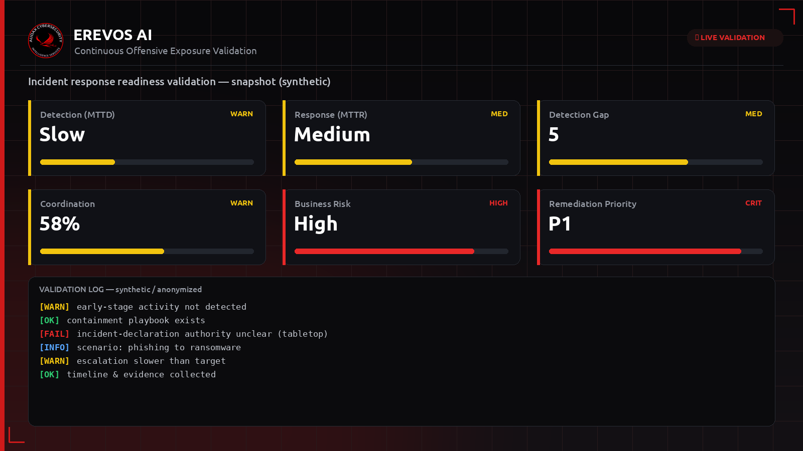
Task: Select log line incident-declaration authority unclear
Action: (184, 334)
